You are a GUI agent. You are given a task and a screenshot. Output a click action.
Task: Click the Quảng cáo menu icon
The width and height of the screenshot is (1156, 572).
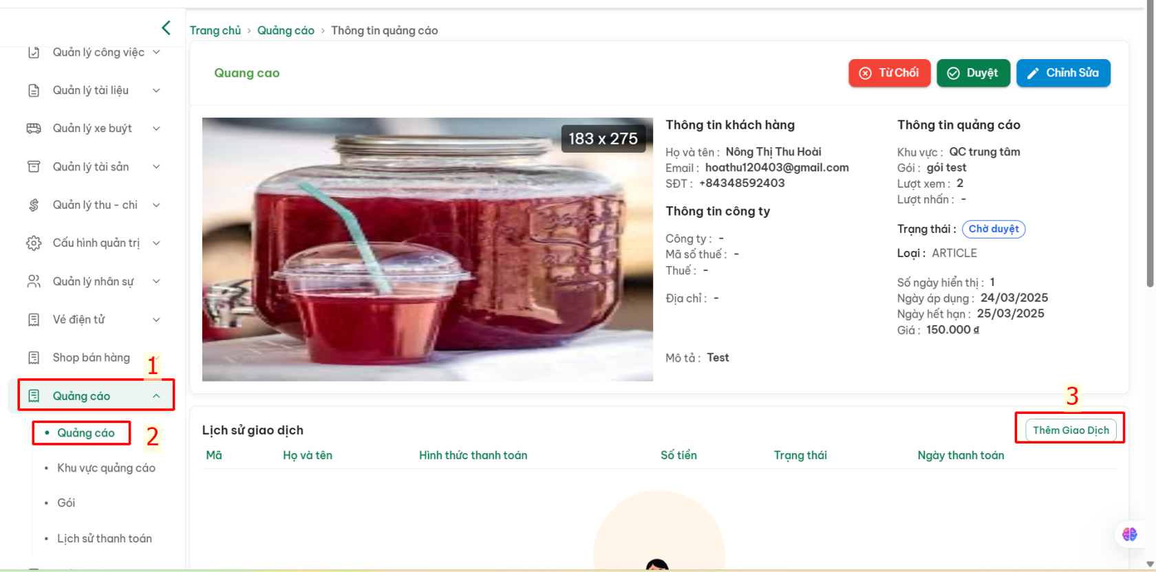(34, 396)
